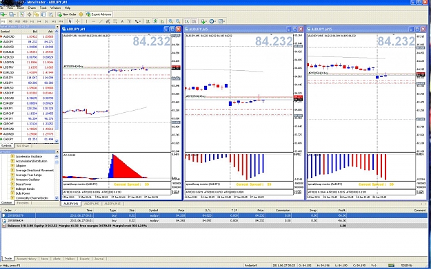The image size is (431, 269).
Task: Switch to the Favorites tab in Navigator
Action: tap(23, 203)
